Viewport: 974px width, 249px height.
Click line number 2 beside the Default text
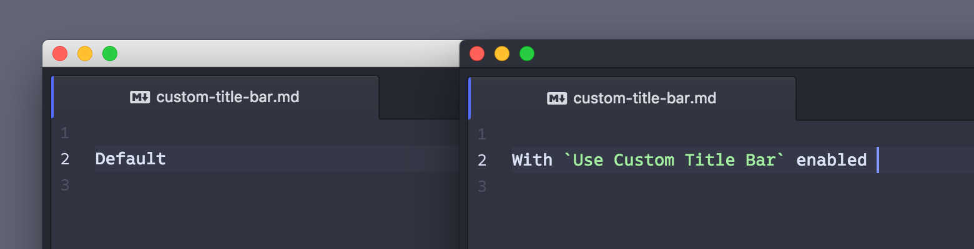(65, 159)
